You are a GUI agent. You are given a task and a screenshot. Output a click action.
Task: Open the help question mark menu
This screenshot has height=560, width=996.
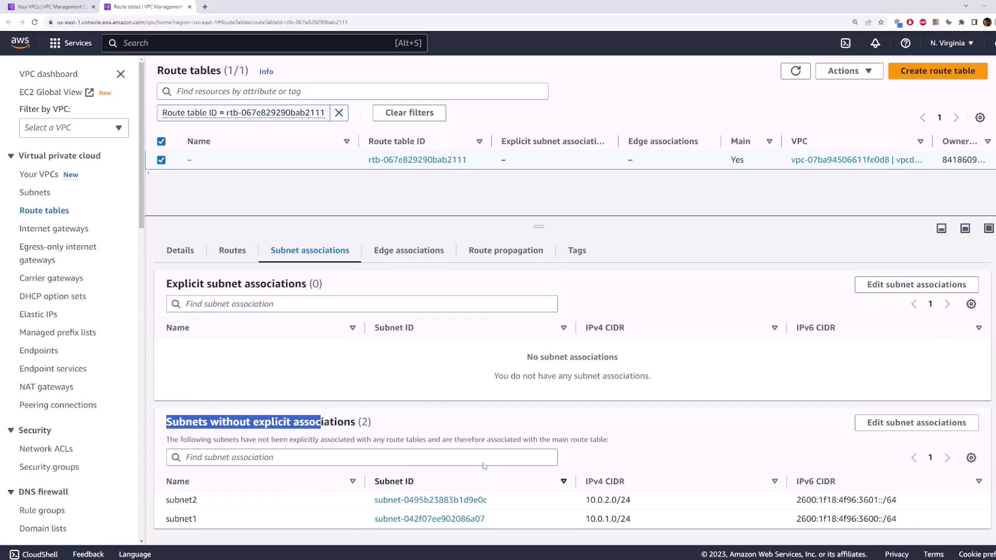905,43
